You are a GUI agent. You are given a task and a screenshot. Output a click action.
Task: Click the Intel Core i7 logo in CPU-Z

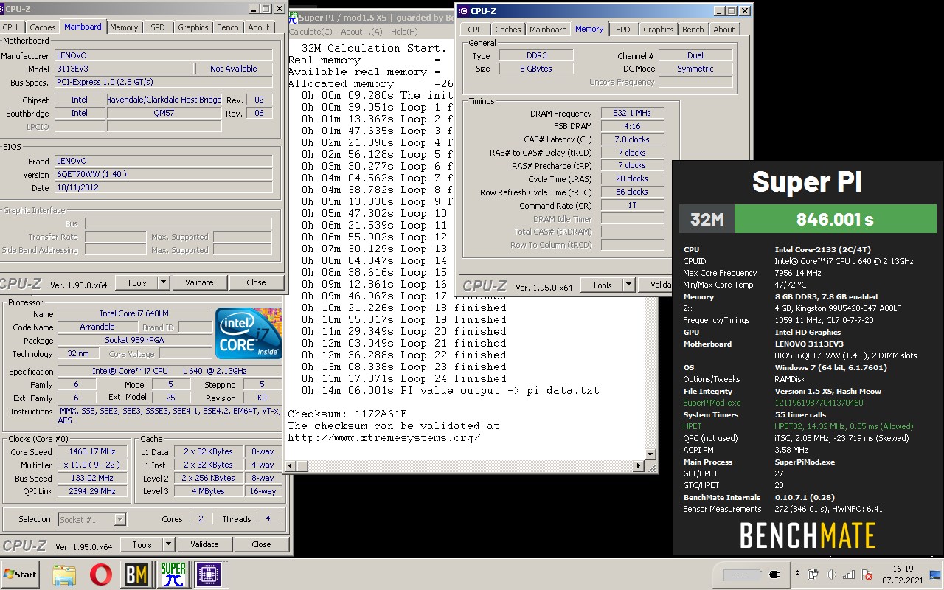coord(249,333)
